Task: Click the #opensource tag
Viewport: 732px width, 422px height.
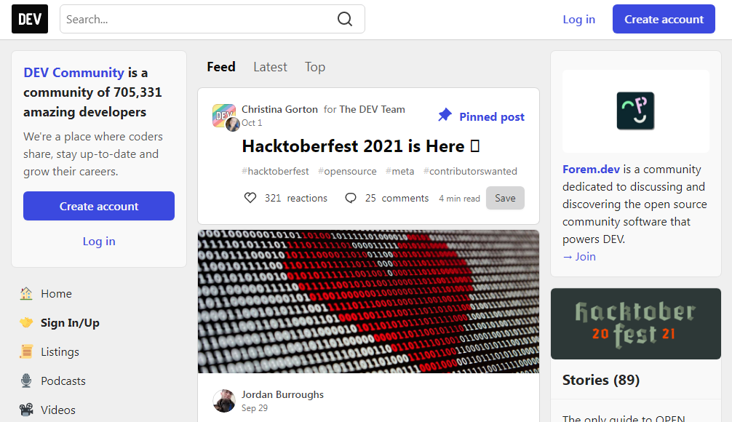Action: coord(347,171)
